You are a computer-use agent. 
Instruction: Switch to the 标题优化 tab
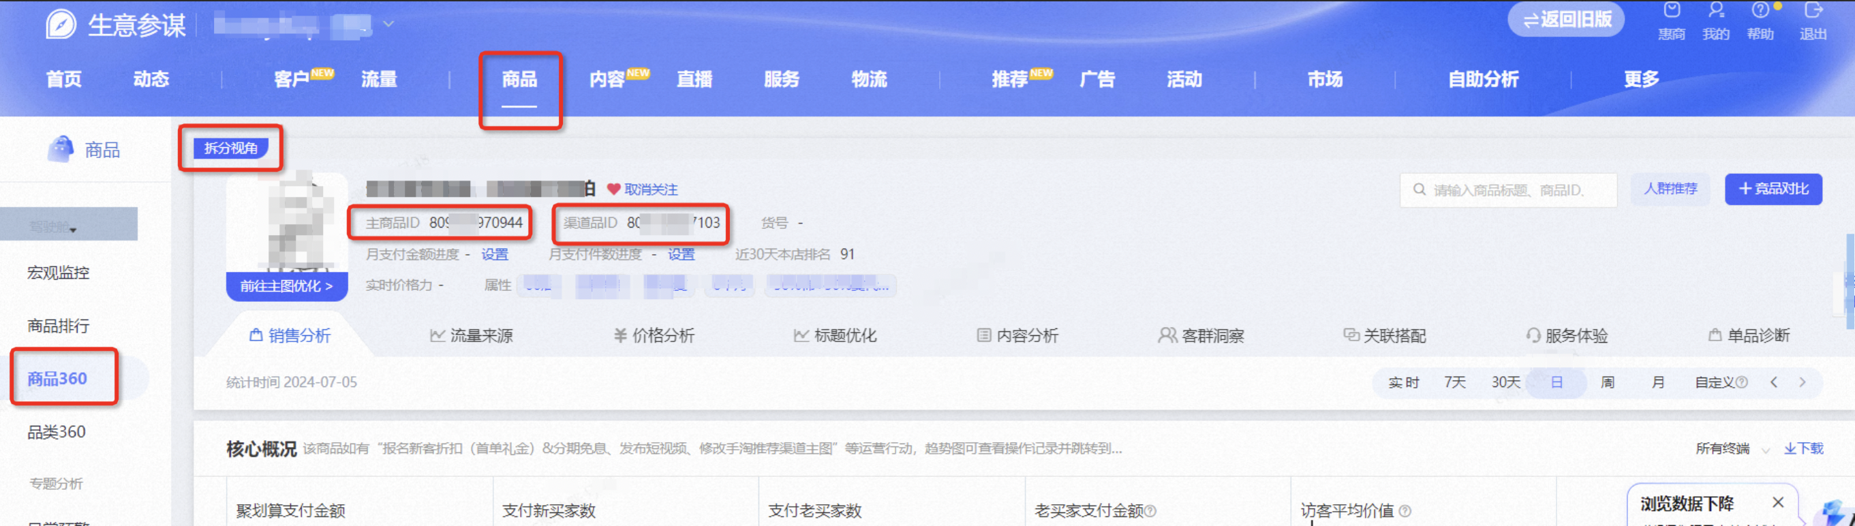(x=835, y=335)
